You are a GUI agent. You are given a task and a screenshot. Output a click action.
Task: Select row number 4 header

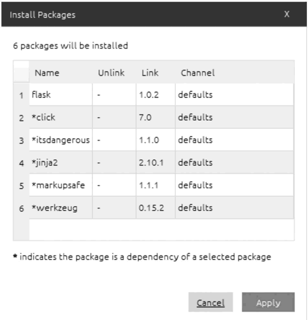(x=21, y=163)
